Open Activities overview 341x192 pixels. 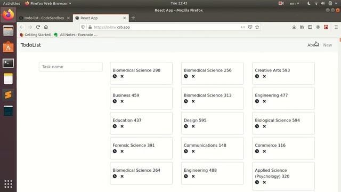(x=11, y=3)
